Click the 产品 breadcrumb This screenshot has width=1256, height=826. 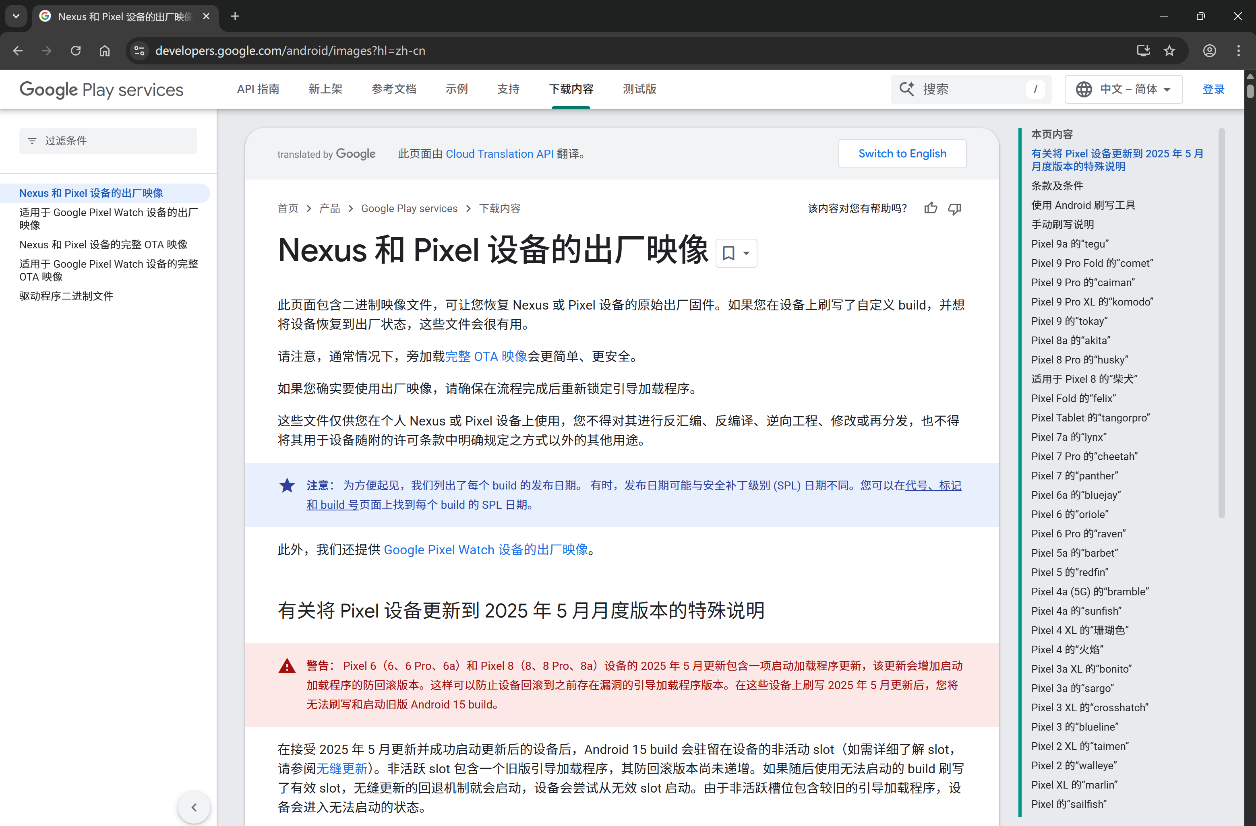pyautogui.click(x=330, y=209)
